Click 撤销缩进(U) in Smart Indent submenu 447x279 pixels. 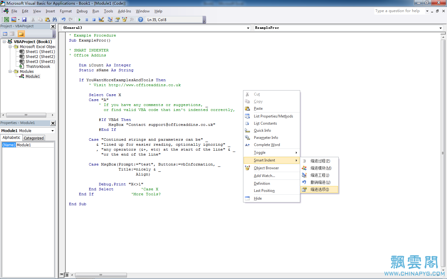pos(319,182)
